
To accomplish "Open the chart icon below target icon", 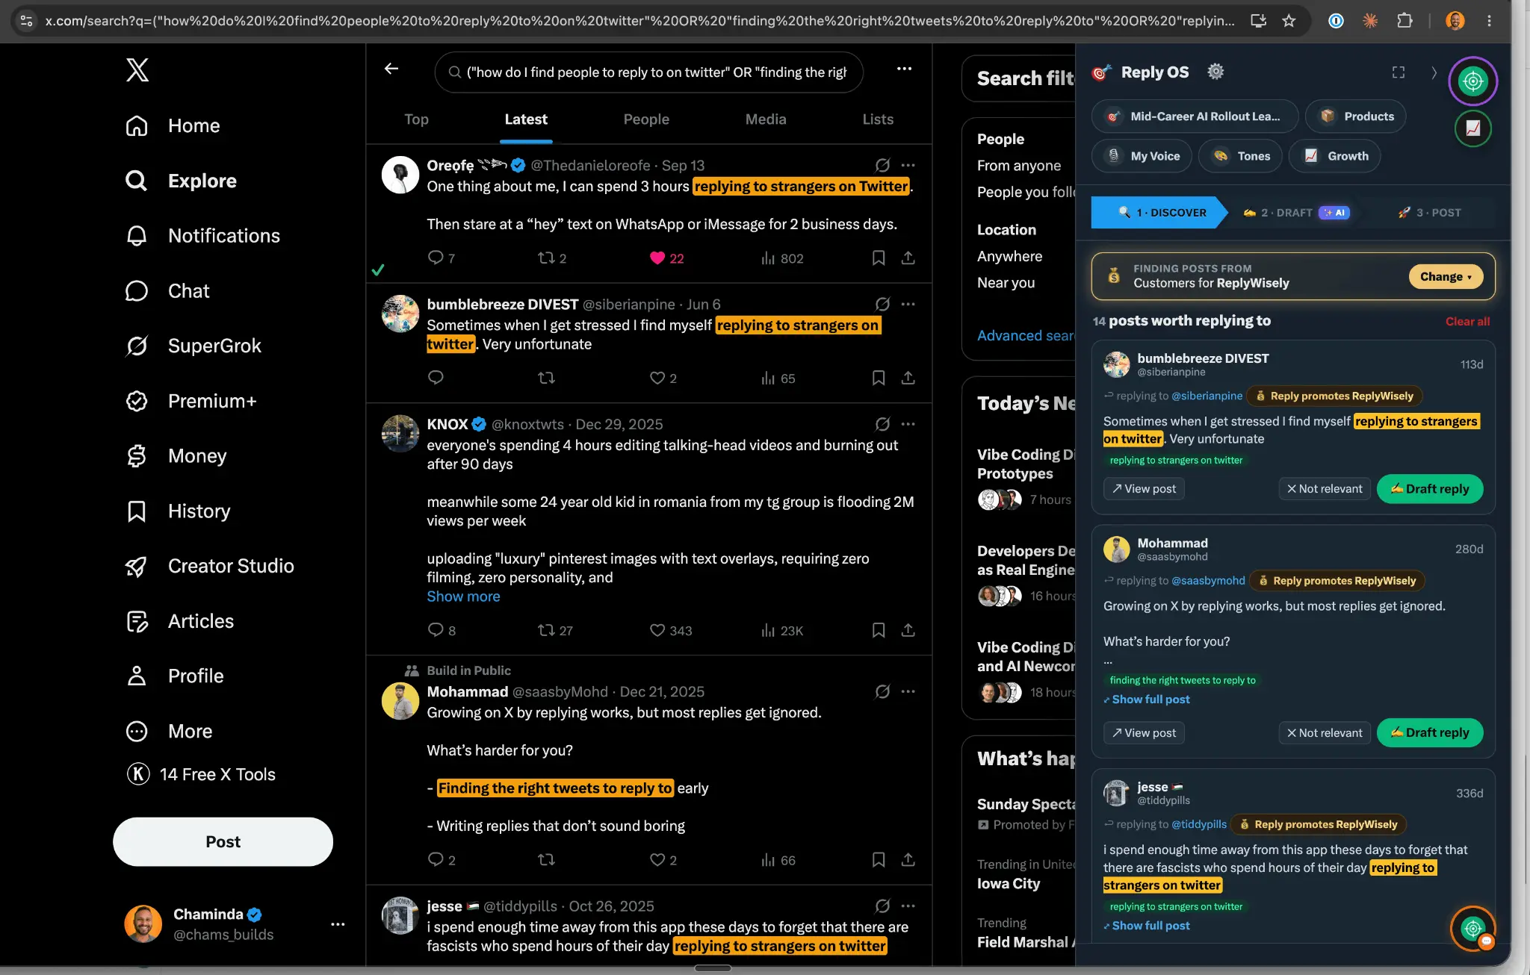I will click(x=1472, y=128).
